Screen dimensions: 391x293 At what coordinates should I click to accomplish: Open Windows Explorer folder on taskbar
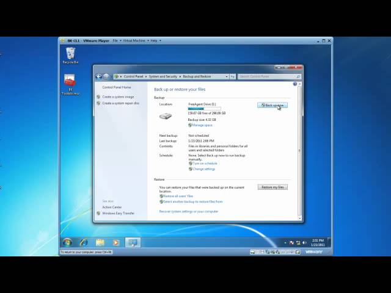point(100,242)
